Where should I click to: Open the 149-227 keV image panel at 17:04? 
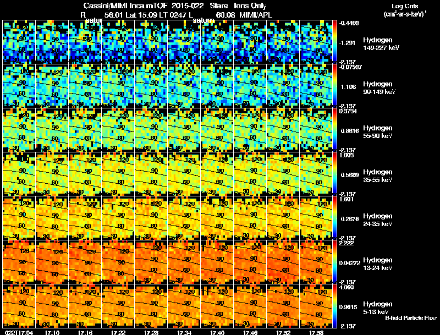click(19, 42)
